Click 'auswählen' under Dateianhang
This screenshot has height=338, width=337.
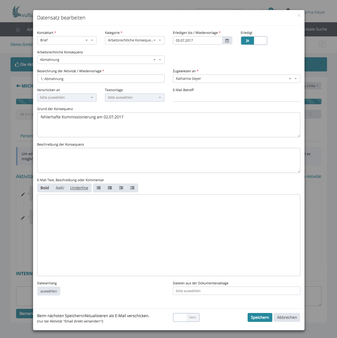tap(49, 291)
